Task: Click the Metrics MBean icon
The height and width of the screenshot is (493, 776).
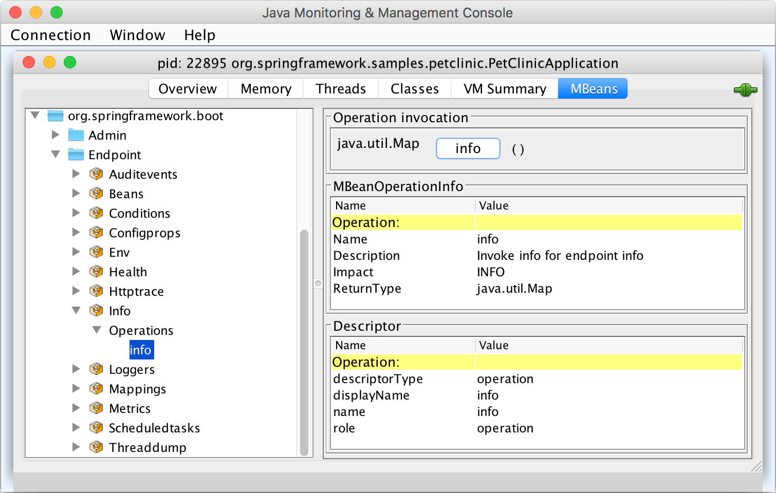Action: tap(96, 408)
